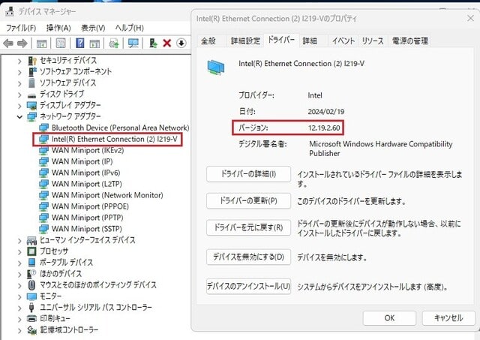Switch to the 全般 tab
This screenshot has height=340, width=480.
[208, 41]
